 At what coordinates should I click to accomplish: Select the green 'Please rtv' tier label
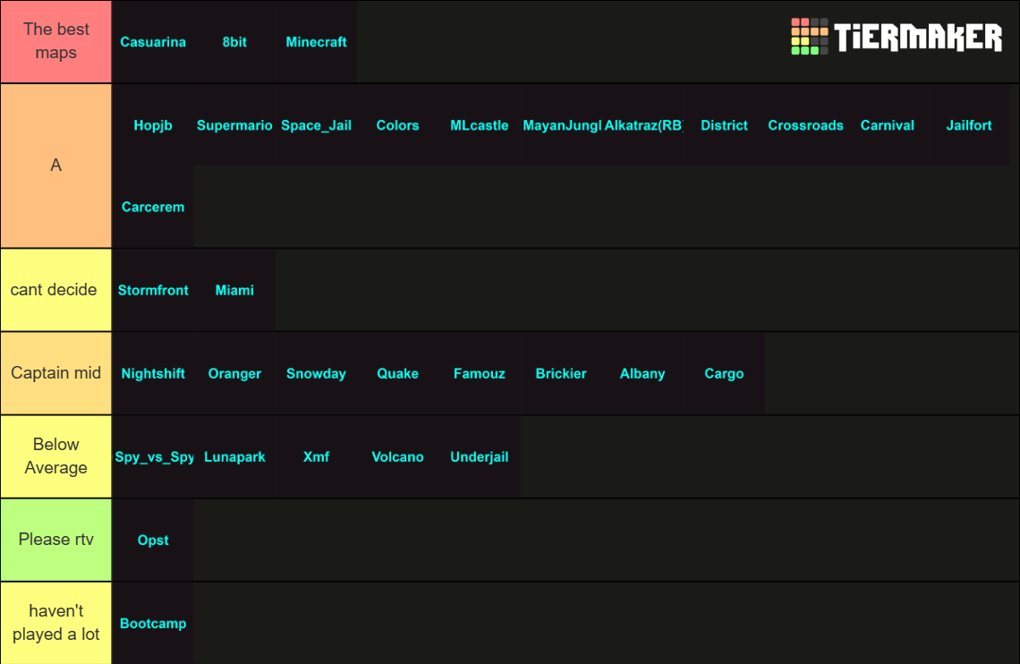pos(55,540)
